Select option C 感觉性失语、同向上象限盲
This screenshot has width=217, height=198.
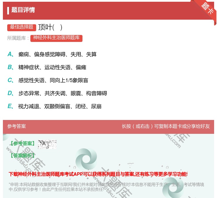(48, 80)
